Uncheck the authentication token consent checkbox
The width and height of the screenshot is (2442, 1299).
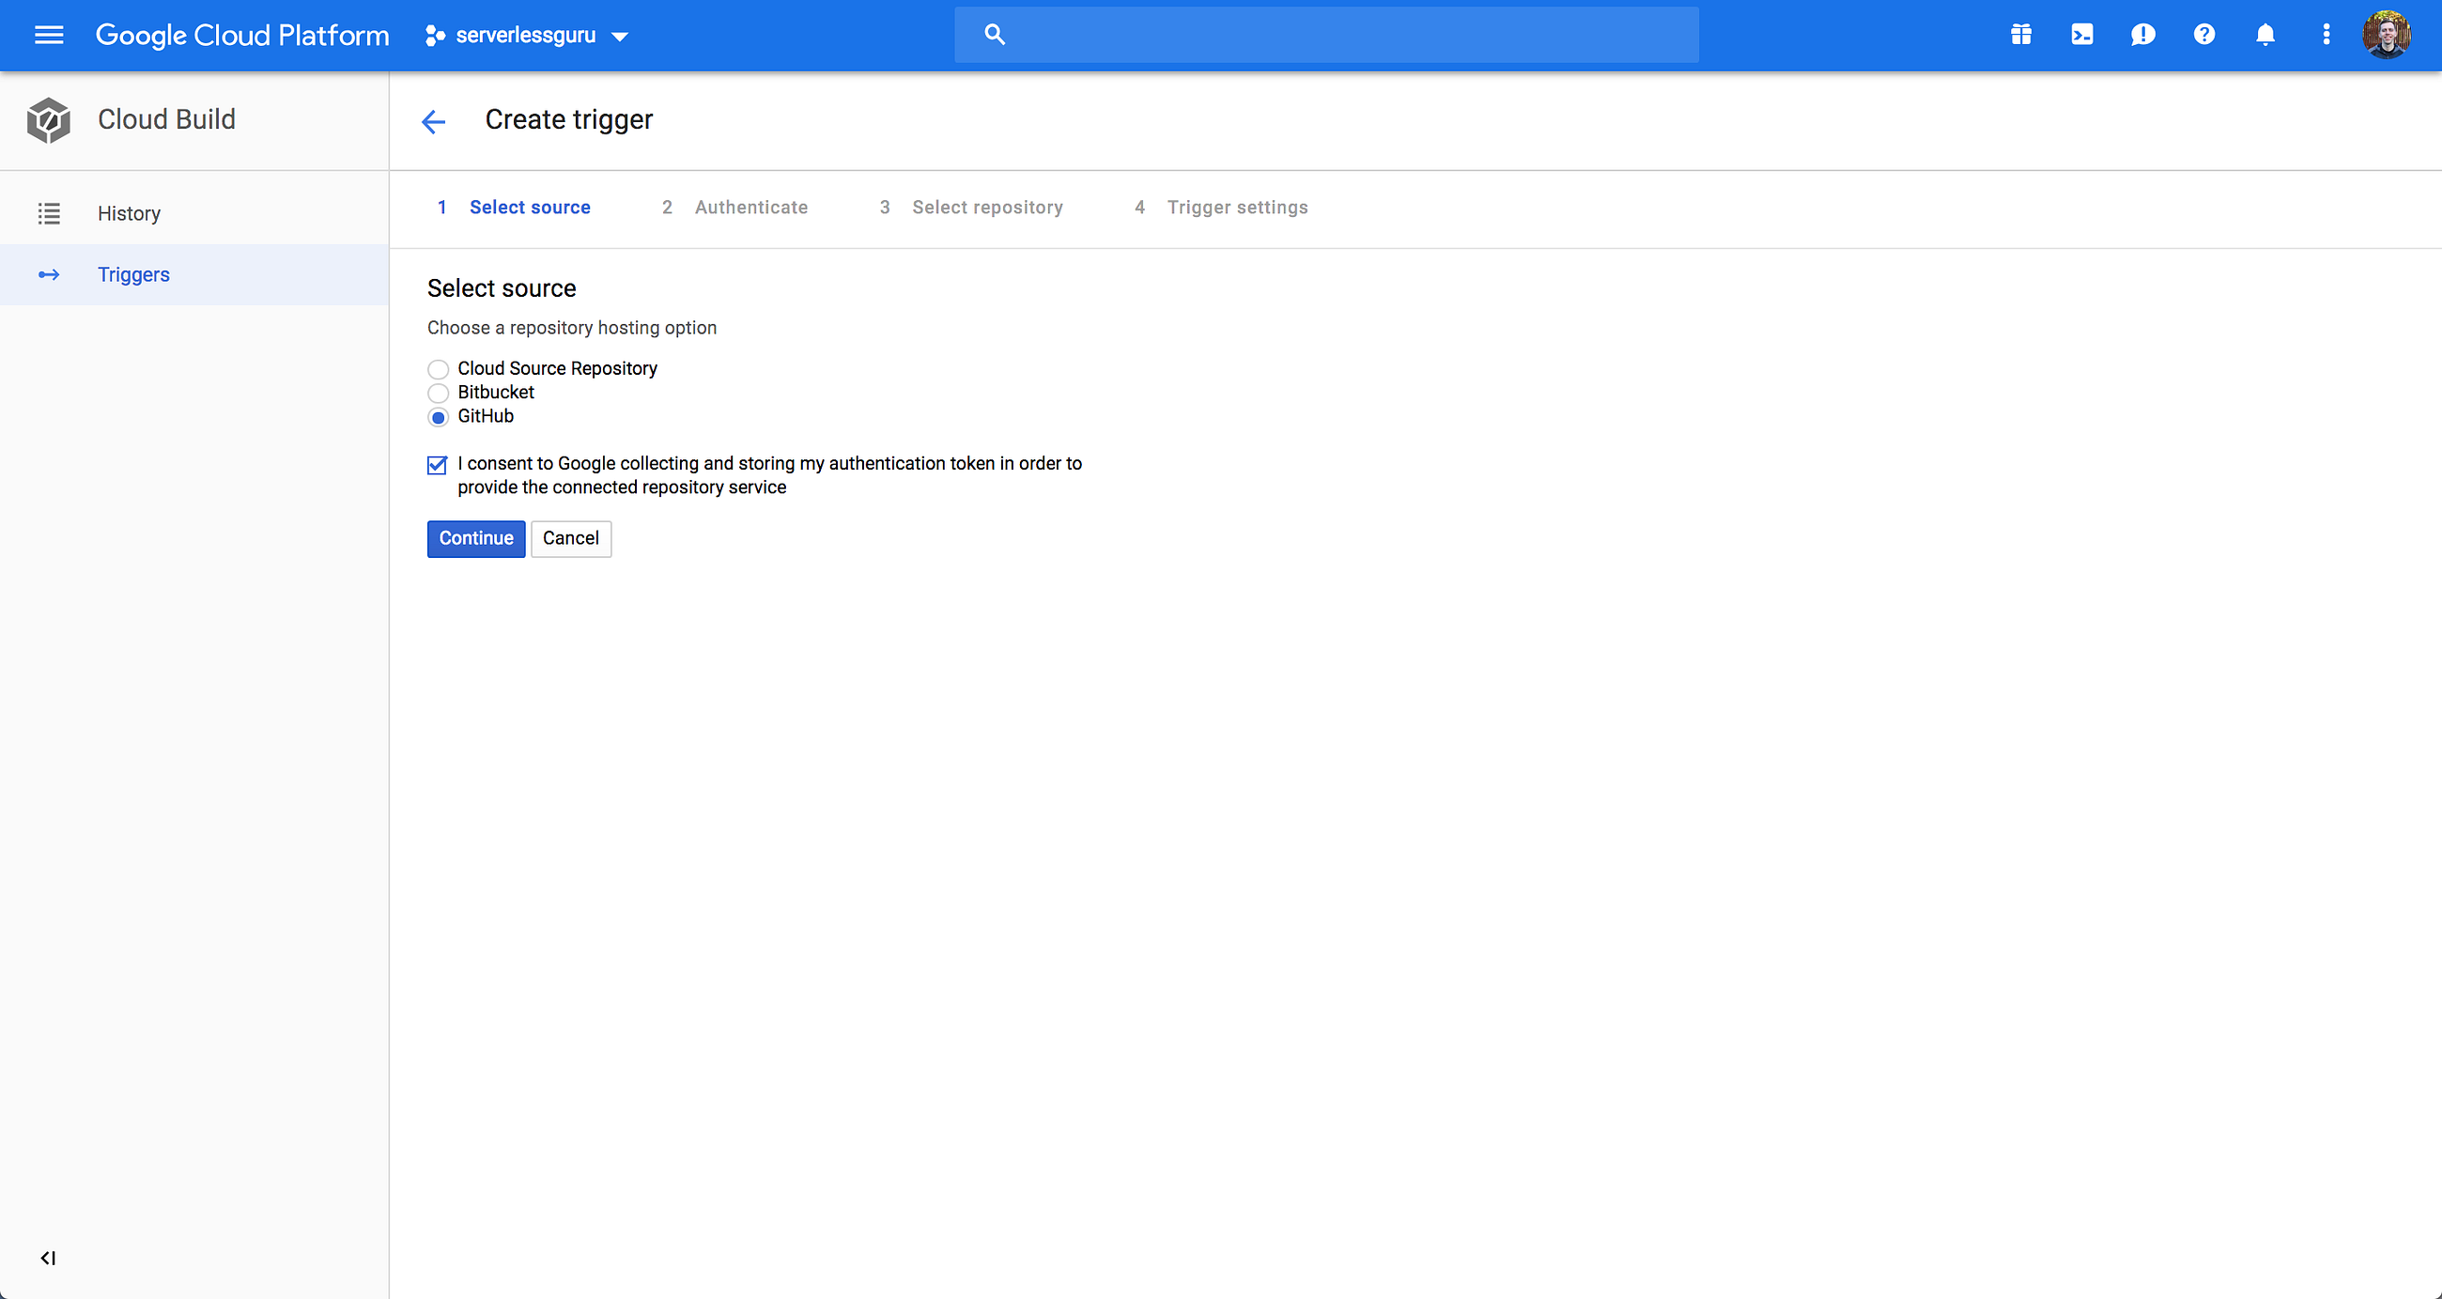437,465
